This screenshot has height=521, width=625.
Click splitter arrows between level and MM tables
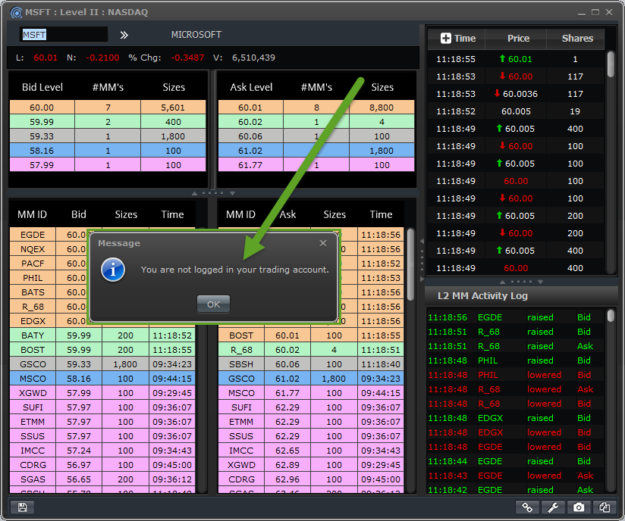click(x=213, y=193)
